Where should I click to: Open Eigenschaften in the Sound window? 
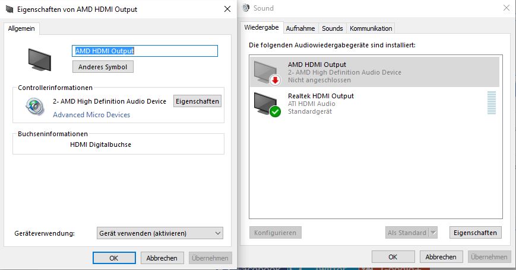coord(475,233)
